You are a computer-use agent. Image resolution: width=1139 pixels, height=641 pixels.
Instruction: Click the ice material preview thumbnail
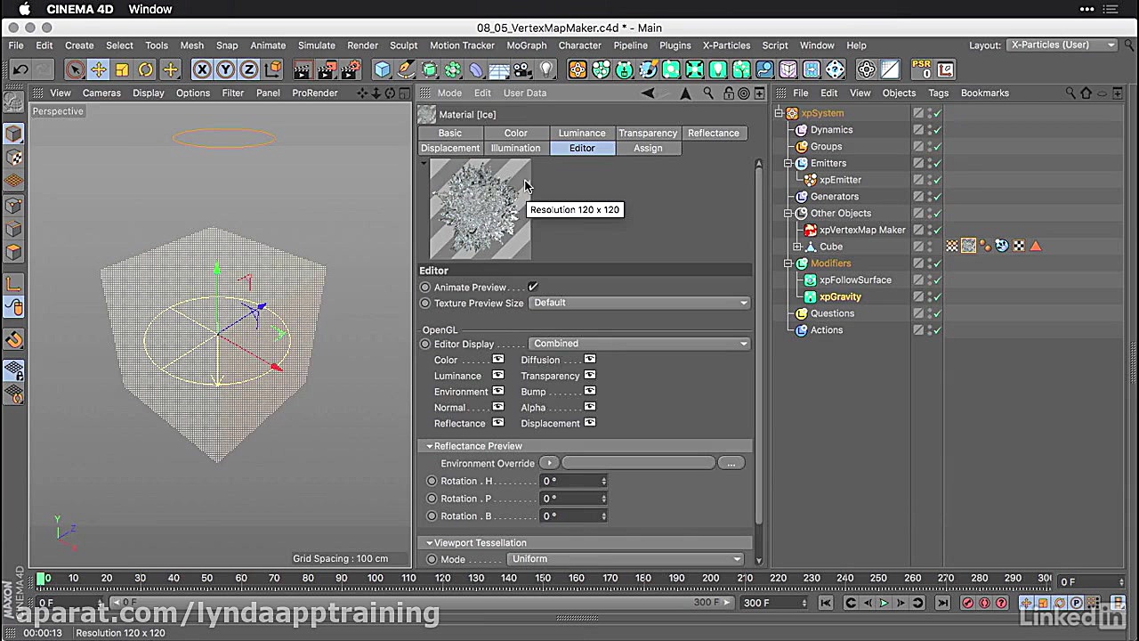pyautogui.click(x=479, y=207)
